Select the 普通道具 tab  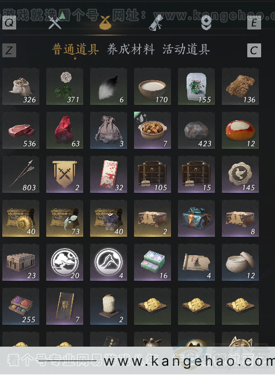pos(76,50)
